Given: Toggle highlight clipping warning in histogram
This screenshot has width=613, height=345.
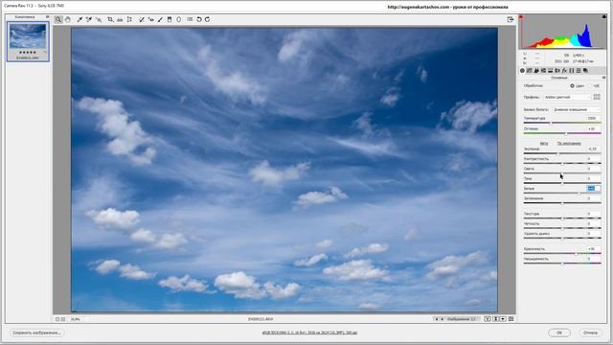Looking at the screenshot, I should [x=604, y=17].
